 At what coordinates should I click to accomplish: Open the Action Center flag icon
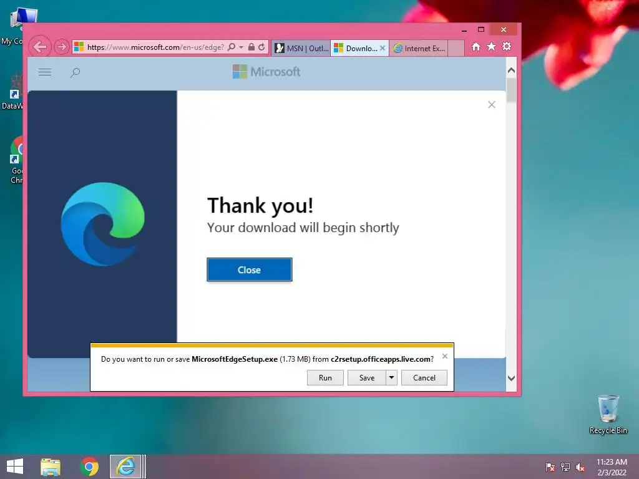coord(550,467)
